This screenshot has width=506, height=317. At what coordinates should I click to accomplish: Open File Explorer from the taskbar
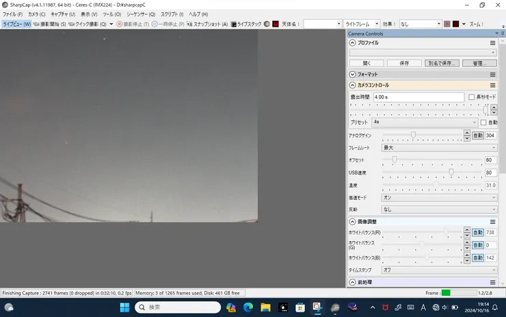pyautogui.click(x=265, y=307)
